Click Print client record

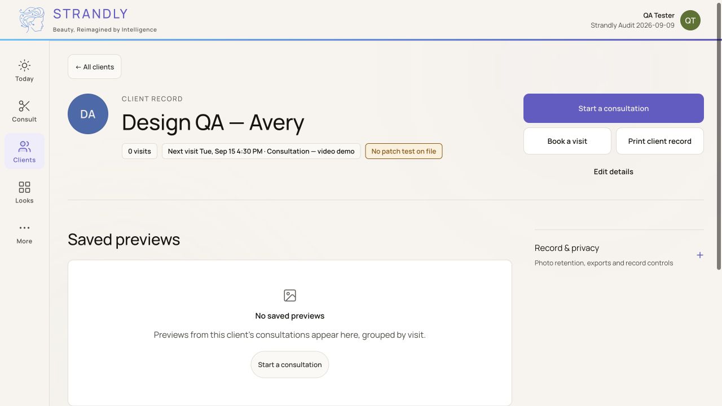click(660, 141)
